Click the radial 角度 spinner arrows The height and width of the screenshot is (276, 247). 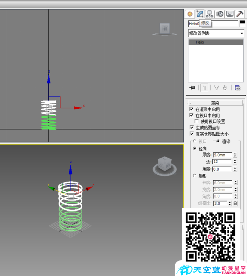click(x=235, y=169)
